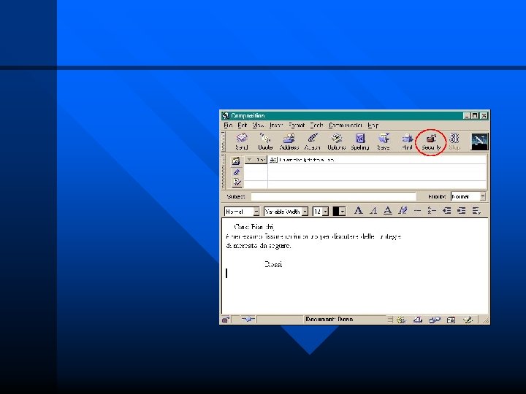This screenshot has height=394, width=526.
Task: Open the Edit menu
Action: click(x=243, y=125)
